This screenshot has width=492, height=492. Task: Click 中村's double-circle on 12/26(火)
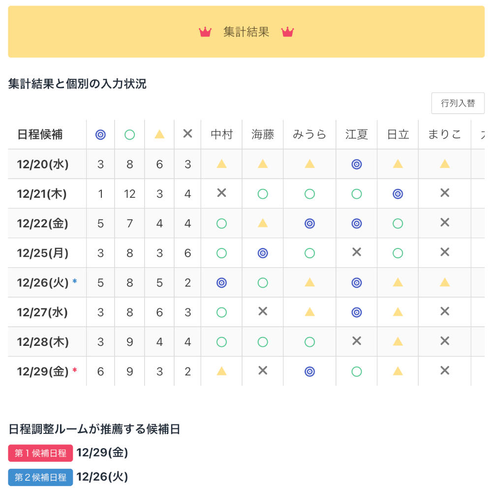pos(221,282)
